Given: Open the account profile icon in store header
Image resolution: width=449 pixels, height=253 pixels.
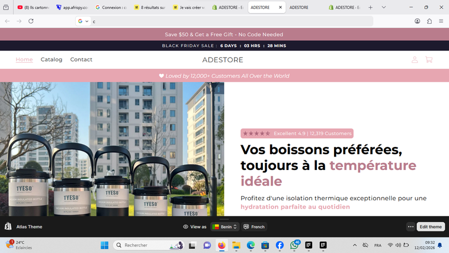Looking at the screenshot, I should (x=415, y=60).
